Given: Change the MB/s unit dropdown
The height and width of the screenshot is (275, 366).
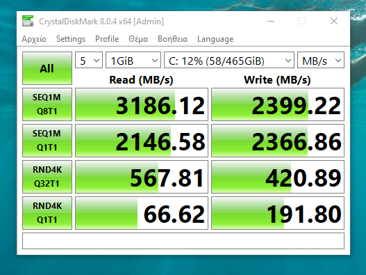Looking at the screenshot, I should click(x=321, y=60).
